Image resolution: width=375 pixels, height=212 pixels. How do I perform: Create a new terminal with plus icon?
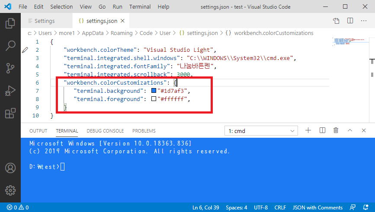coord(308,130)
